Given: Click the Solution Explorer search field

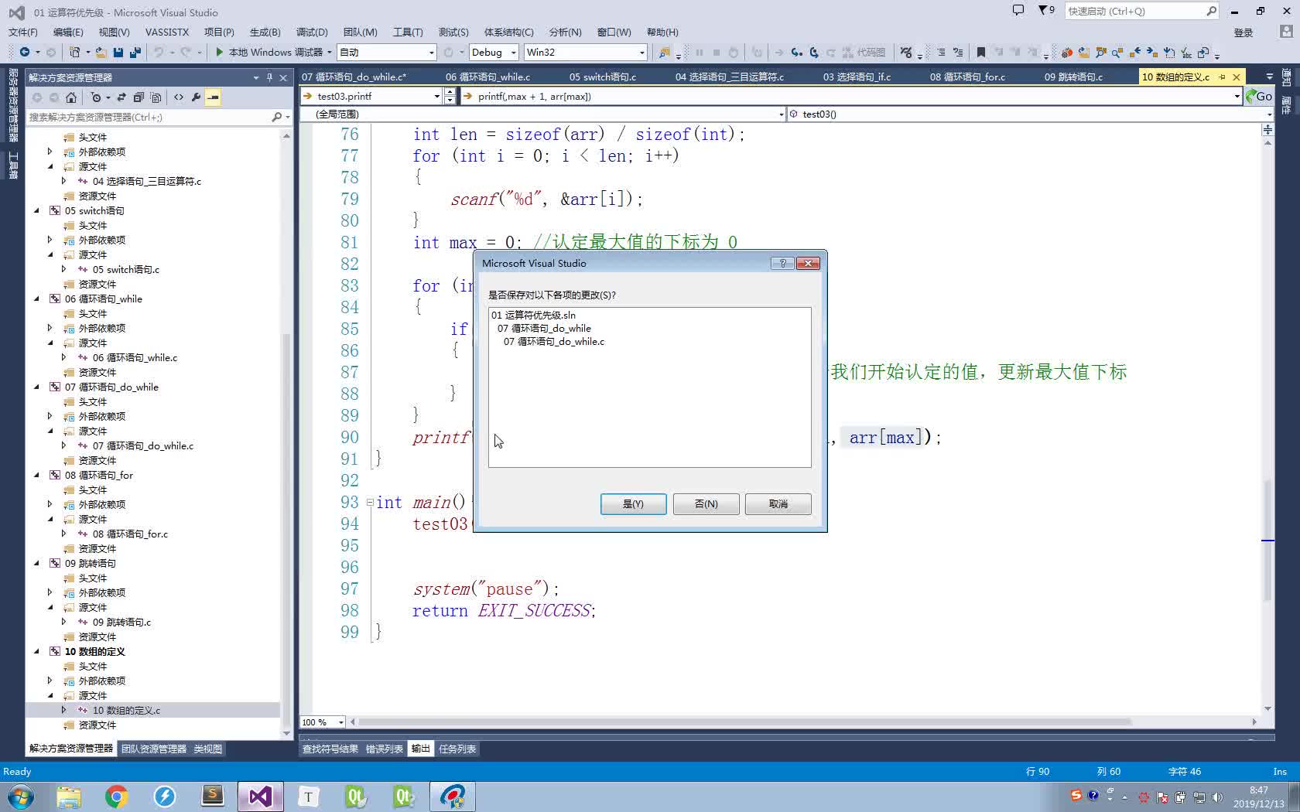Looking at the screenshot, I should click(149, 117).
